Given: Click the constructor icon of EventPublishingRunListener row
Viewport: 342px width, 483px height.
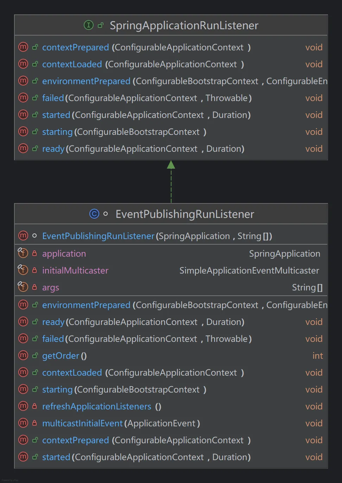Looking at the screenshot, I should point(23,236).
